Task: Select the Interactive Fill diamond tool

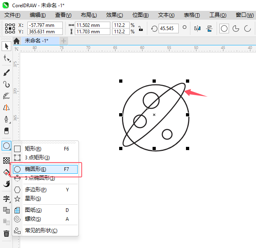Action: (6, 172)
